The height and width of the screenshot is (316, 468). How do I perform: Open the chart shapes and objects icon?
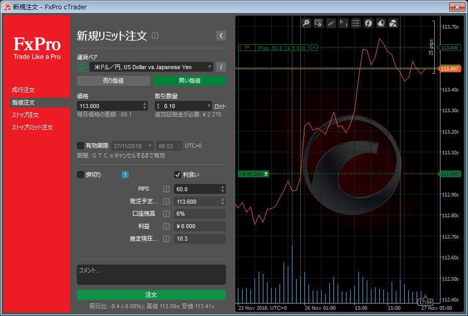pyautogui.click(x=393, y=23)
